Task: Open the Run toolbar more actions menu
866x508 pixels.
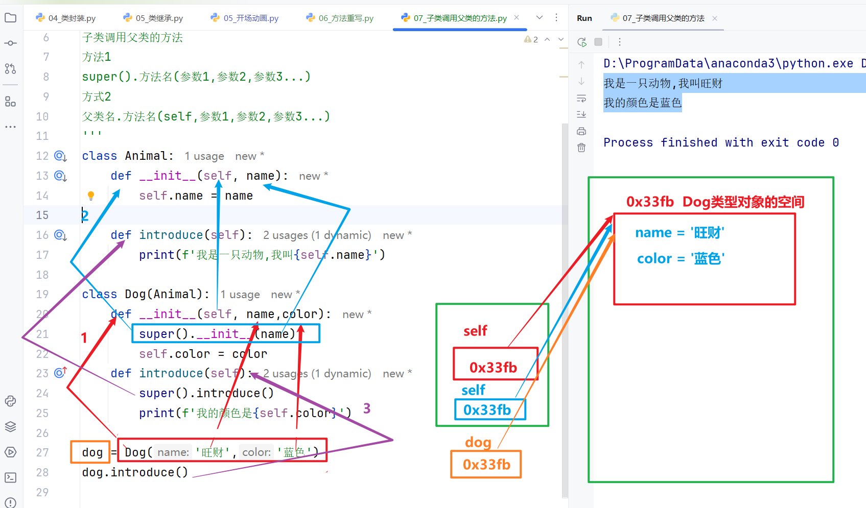Action: click(x=620, y=42)
